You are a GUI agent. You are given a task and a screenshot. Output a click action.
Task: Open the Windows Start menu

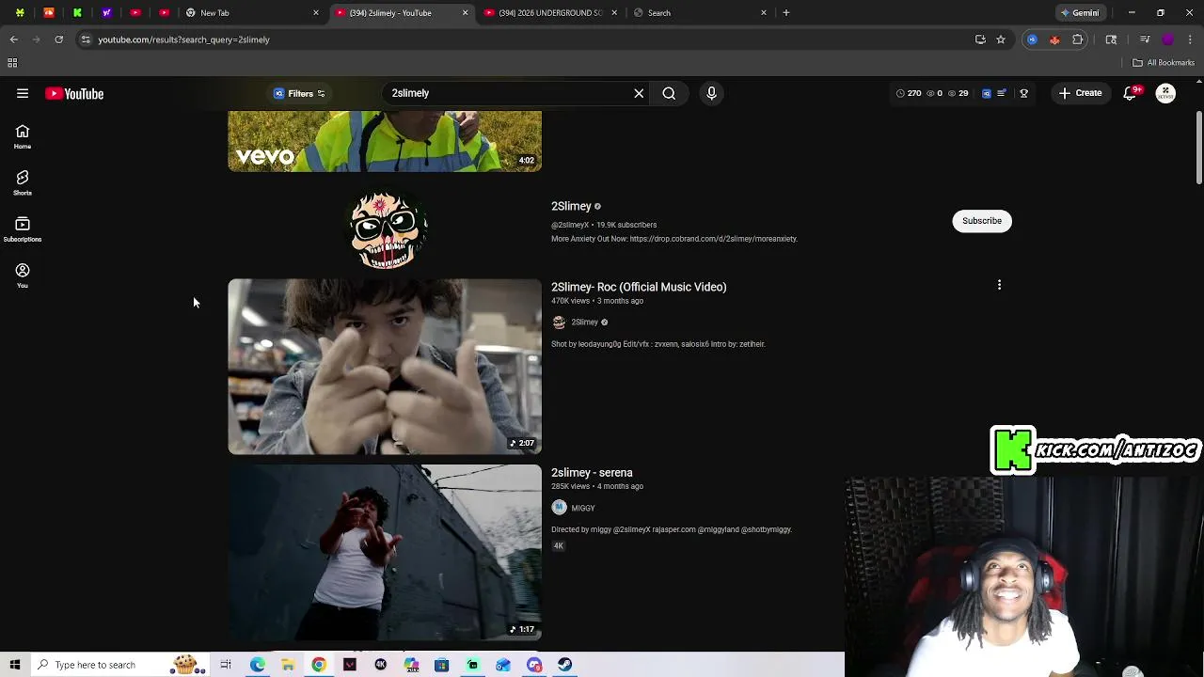pyautogui.click(x=14, y=665)
